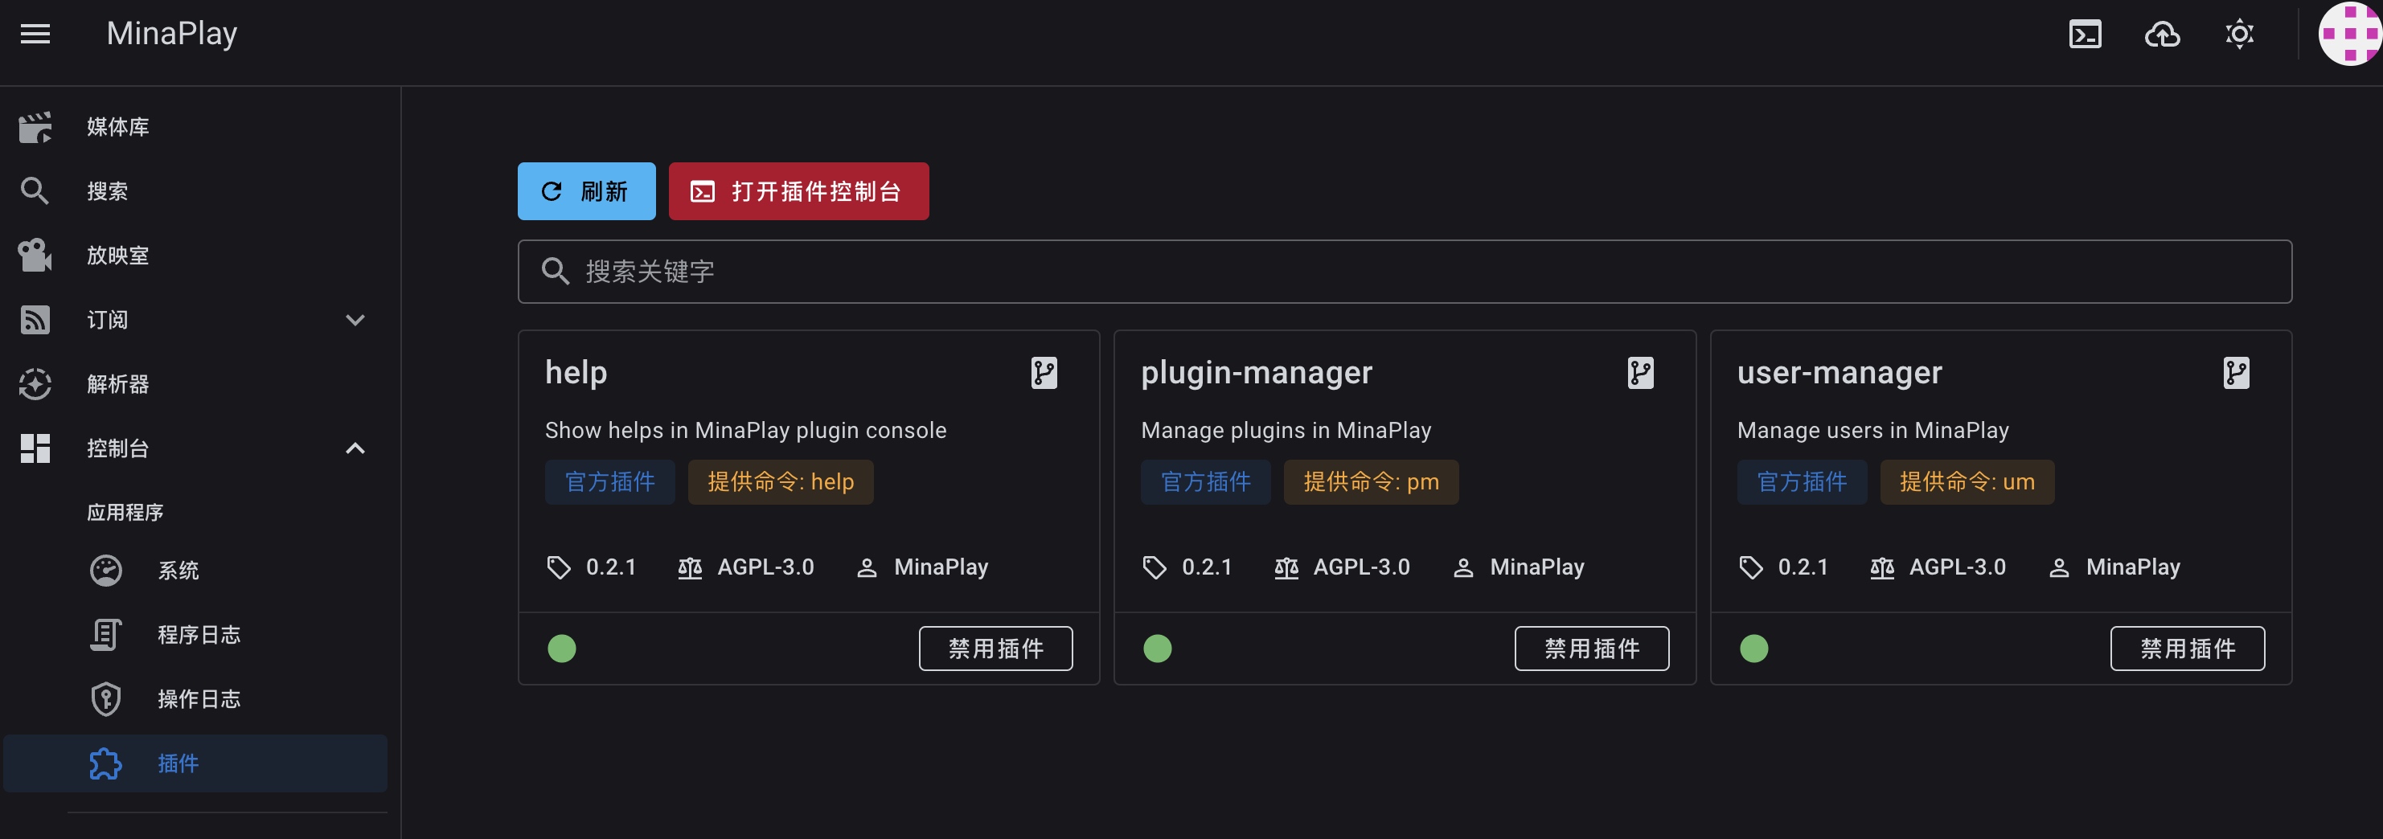This screenshot has height=839, width=2383.
Task: Open the settings gear icon
Action: (2240, 35)
